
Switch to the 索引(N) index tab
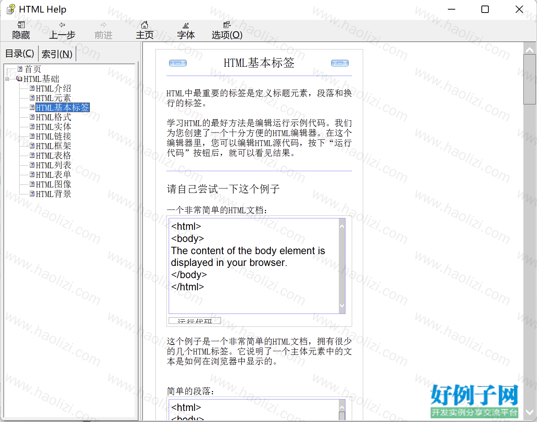pos(57,54)
